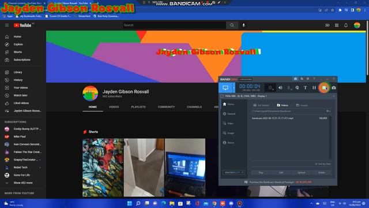Open Explore in YouTube sidebar
The height and width of the screenshot is (208, 369).
click(x=23, y=44)
